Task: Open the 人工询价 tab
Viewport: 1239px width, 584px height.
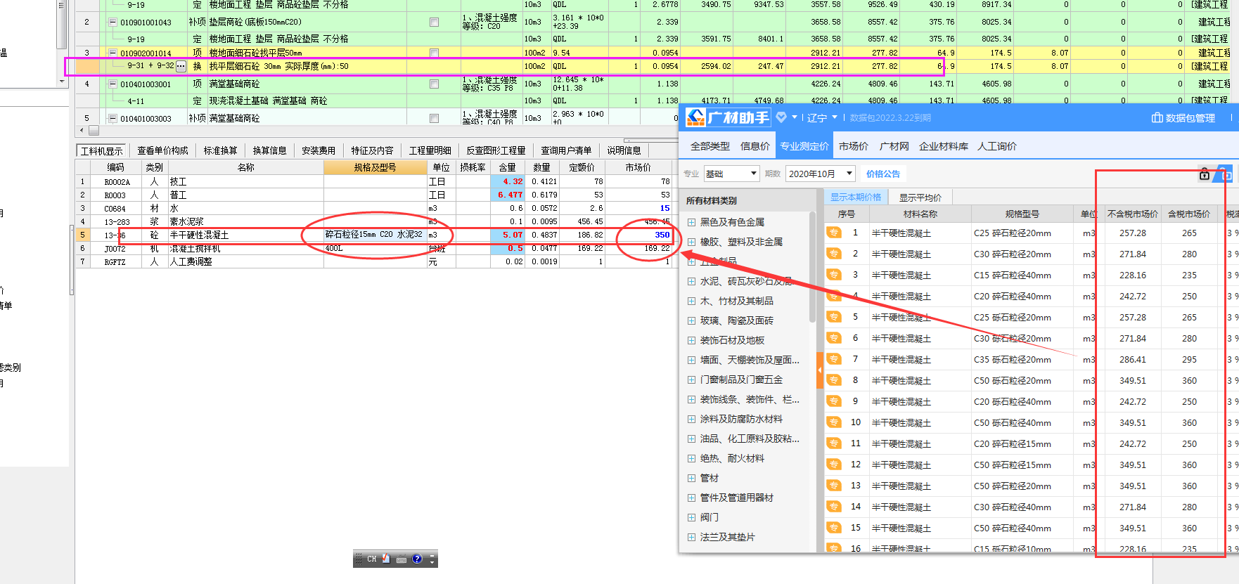Action: [x=997, y=146]
